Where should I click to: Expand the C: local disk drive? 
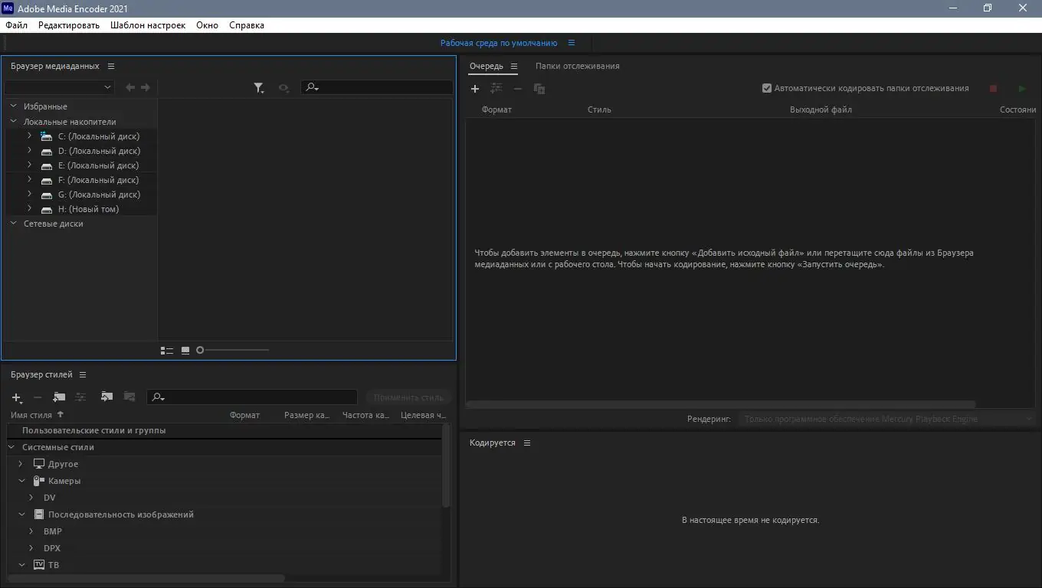click(x=29, y=136)
